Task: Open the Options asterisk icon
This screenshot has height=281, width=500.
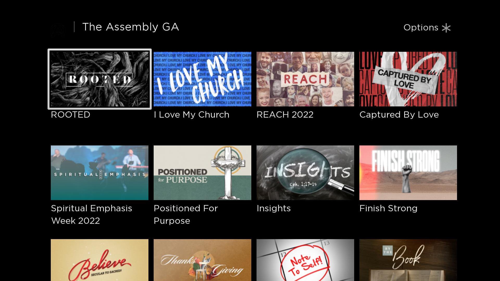Action: [x=446, y=28]
